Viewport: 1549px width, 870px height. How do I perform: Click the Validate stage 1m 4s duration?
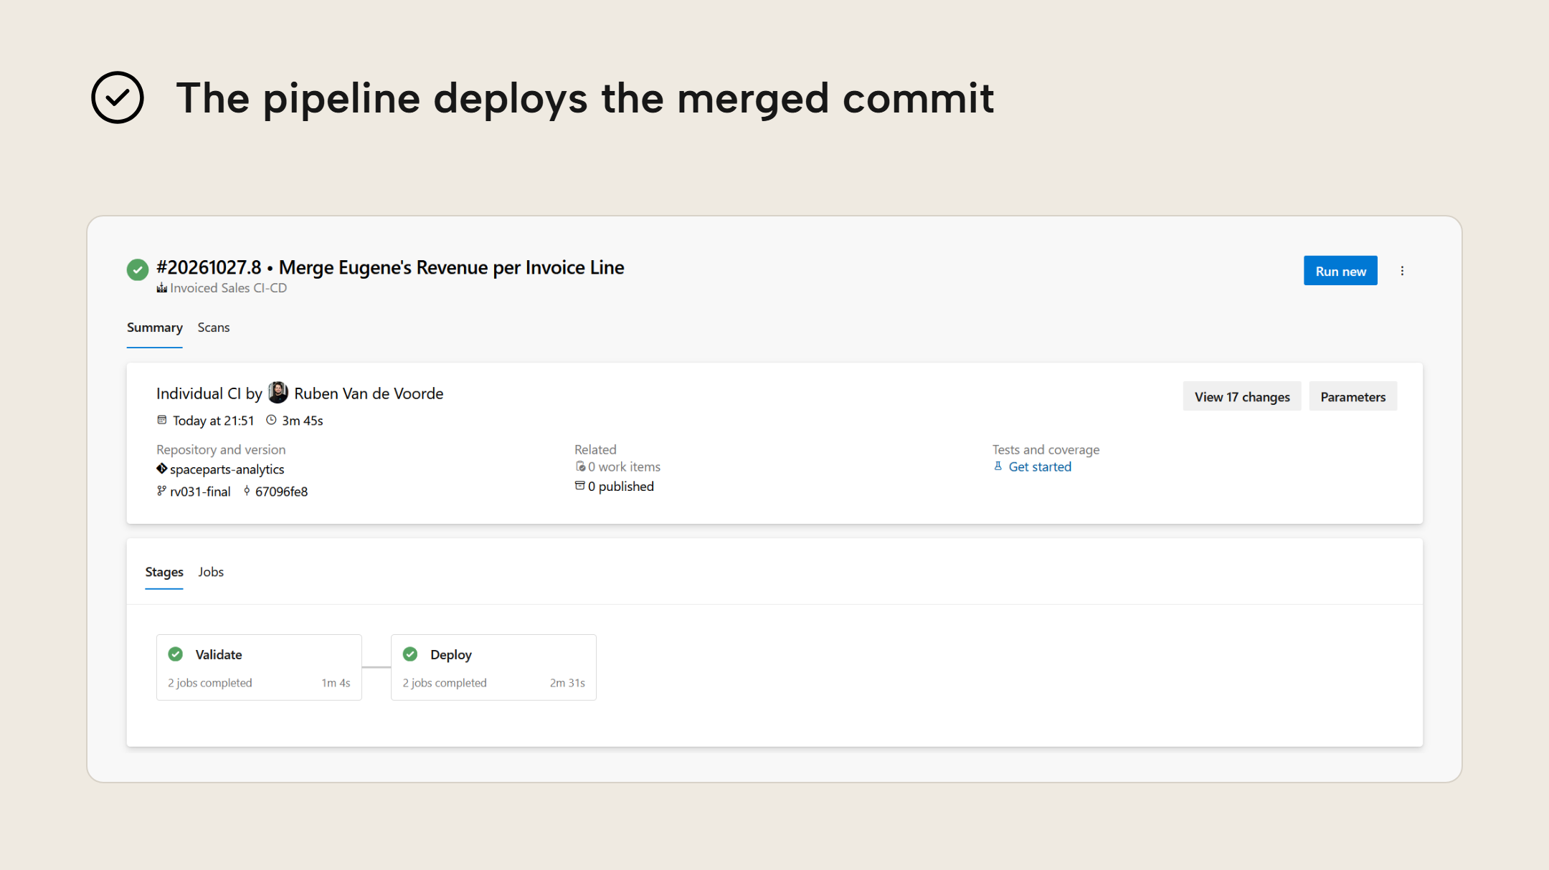tap(336, 683)
